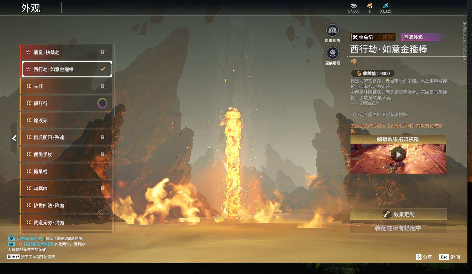Click the lock icon on 倒反阴阳·殊途
Screen dimensions: 472x274
[103, 137]
